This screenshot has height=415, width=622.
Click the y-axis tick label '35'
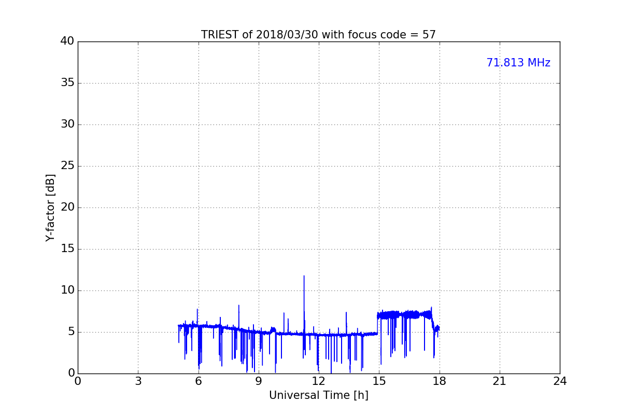pyautogui.click(x=67, y=83)
